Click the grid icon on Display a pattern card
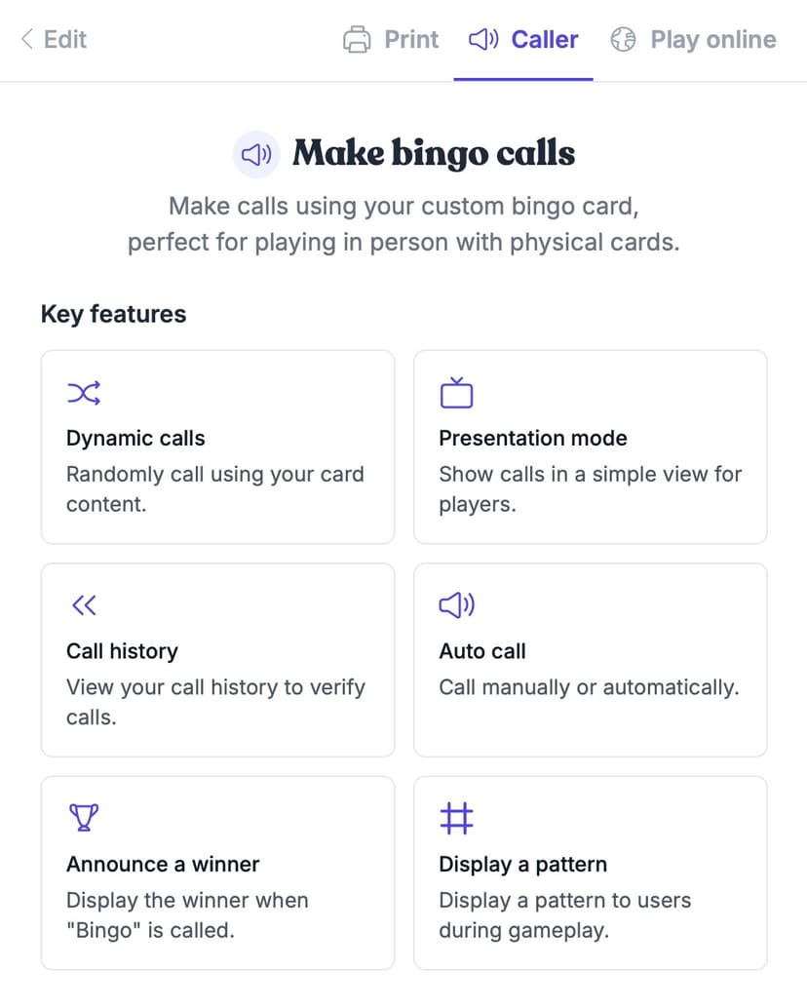The image size is (807, 1008). click(456, 818)
